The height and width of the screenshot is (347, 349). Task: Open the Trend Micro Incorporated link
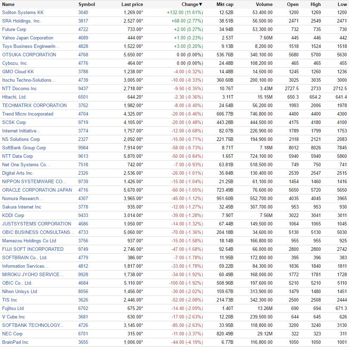point(27,114)
